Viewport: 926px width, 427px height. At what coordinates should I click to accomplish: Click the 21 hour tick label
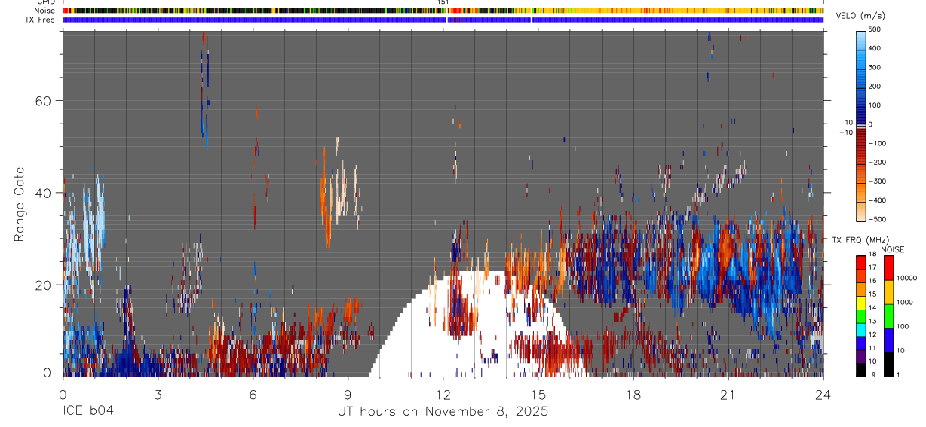(728, 393)
